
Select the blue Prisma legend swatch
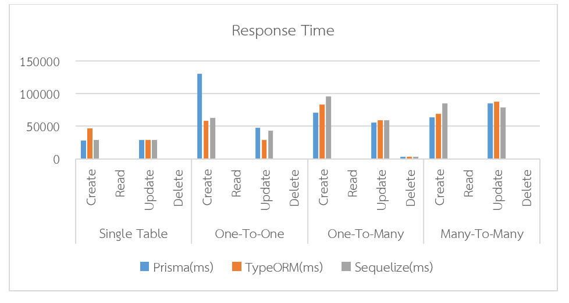coord(145,267)
